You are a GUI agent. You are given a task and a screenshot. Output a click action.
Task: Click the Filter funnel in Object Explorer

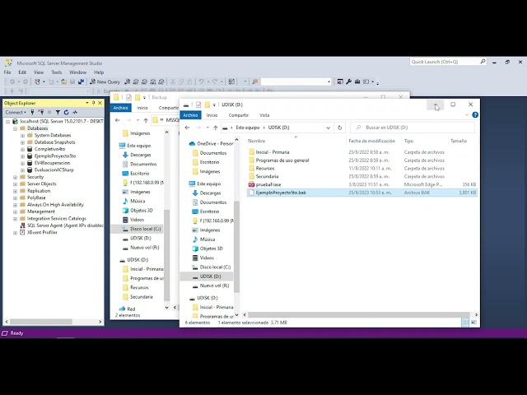(x=58, y=112)
